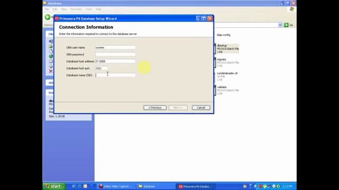Click the red X delete file task icon
This screenshot has width=339, height=190.
pos(51,71)
